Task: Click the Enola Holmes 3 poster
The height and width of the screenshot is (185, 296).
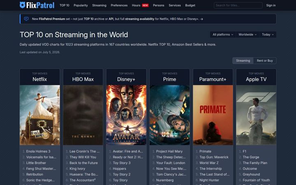Action: (39, 115)
